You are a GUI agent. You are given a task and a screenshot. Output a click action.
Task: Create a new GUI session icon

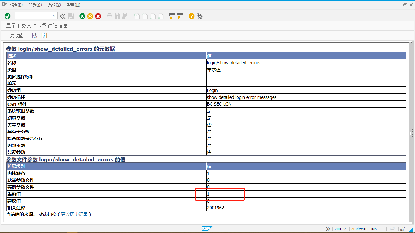coord(172,16)
